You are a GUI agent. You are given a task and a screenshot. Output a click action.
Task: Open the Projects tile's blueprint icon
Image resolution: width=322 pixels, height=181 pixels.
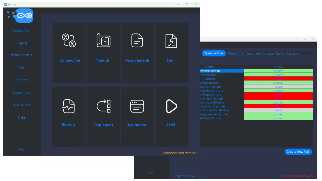coord(103,40)
